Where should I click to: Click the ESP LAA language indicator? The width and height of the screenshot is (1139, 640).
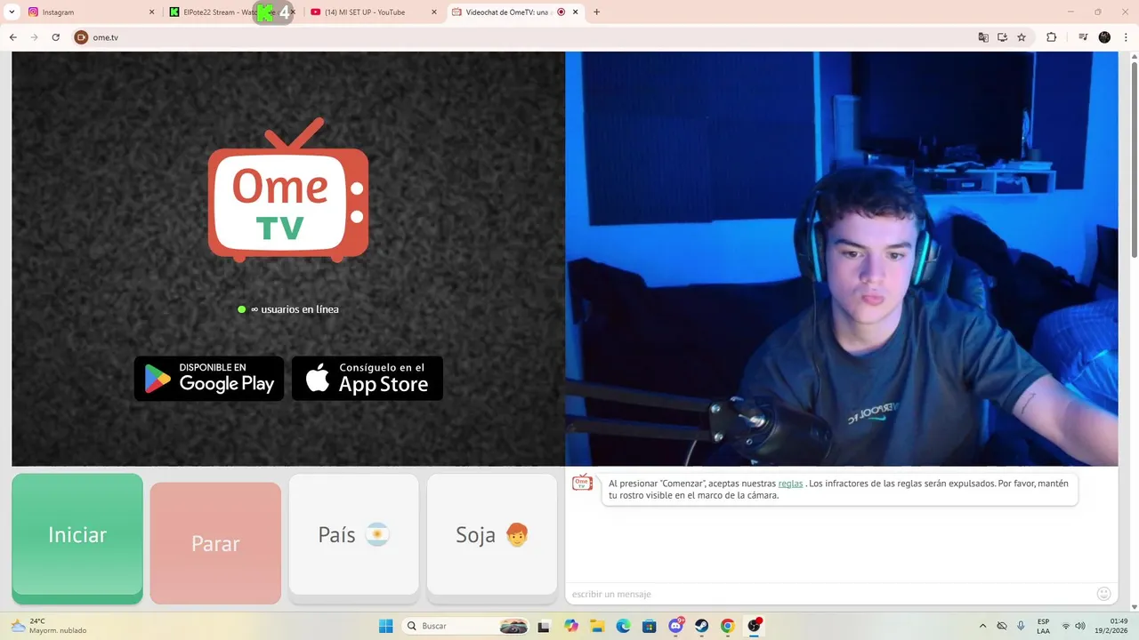[1043, 626]
